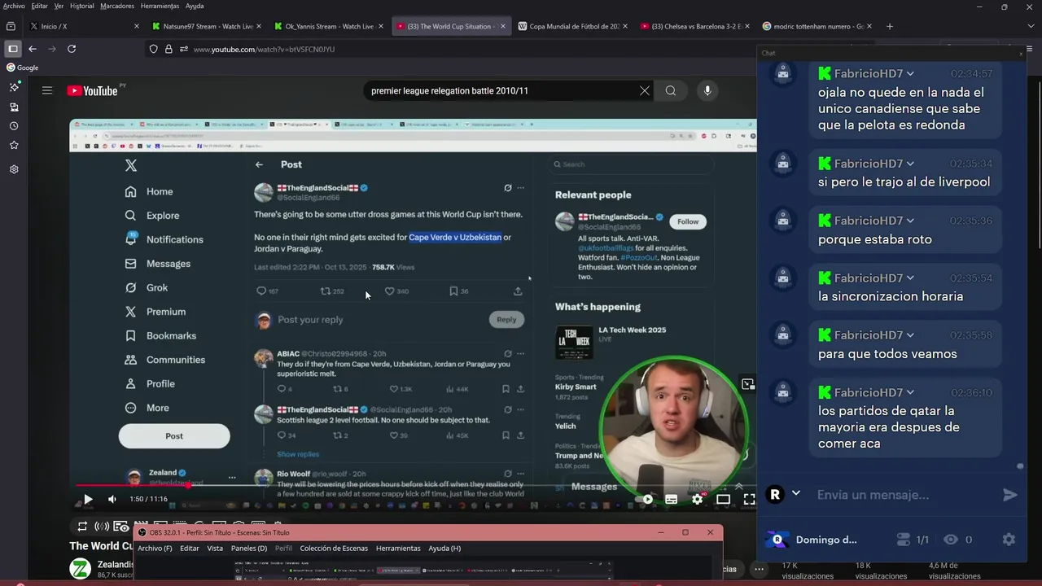Open chat settings gear icon
The height and width of the screenshot is (586, 1042).
pos(1009,540)
